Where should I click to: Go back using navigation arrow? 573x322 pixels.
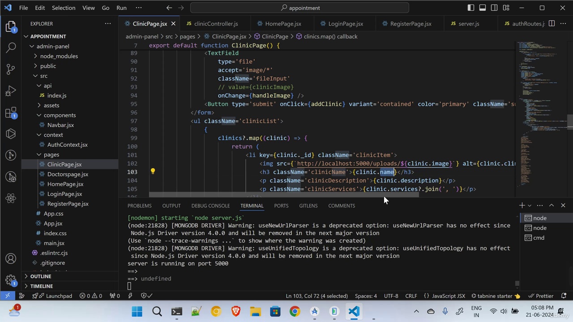(x=169, y=8)
